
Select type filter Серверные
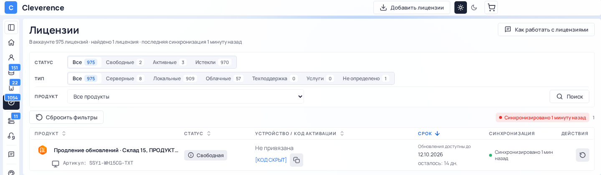[x=124, y=79]
